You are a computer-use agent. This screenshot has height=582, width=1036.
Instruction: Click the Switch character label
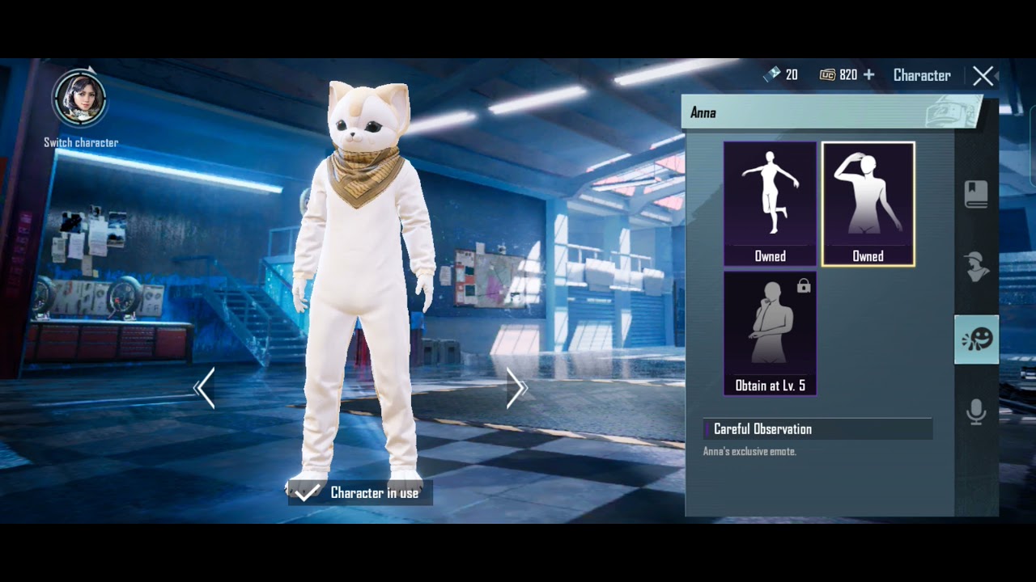pos(81,142)
